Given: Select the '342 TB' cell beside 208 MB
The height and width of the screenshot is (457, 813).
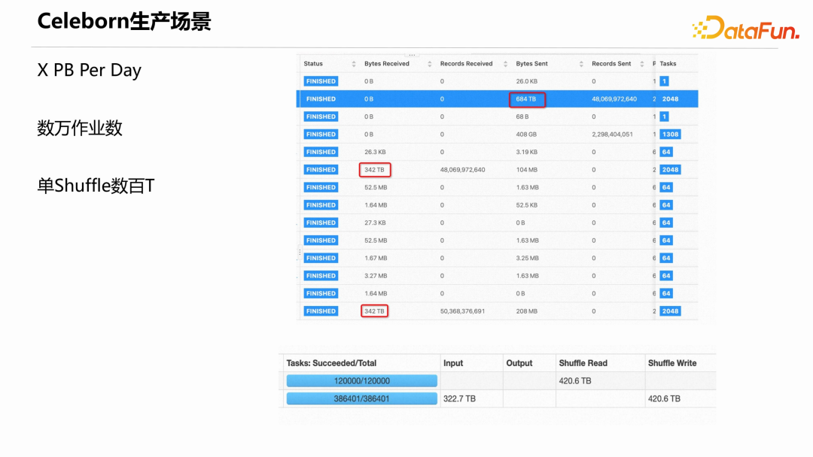Looking at the screenshot, I should point(374,311).
